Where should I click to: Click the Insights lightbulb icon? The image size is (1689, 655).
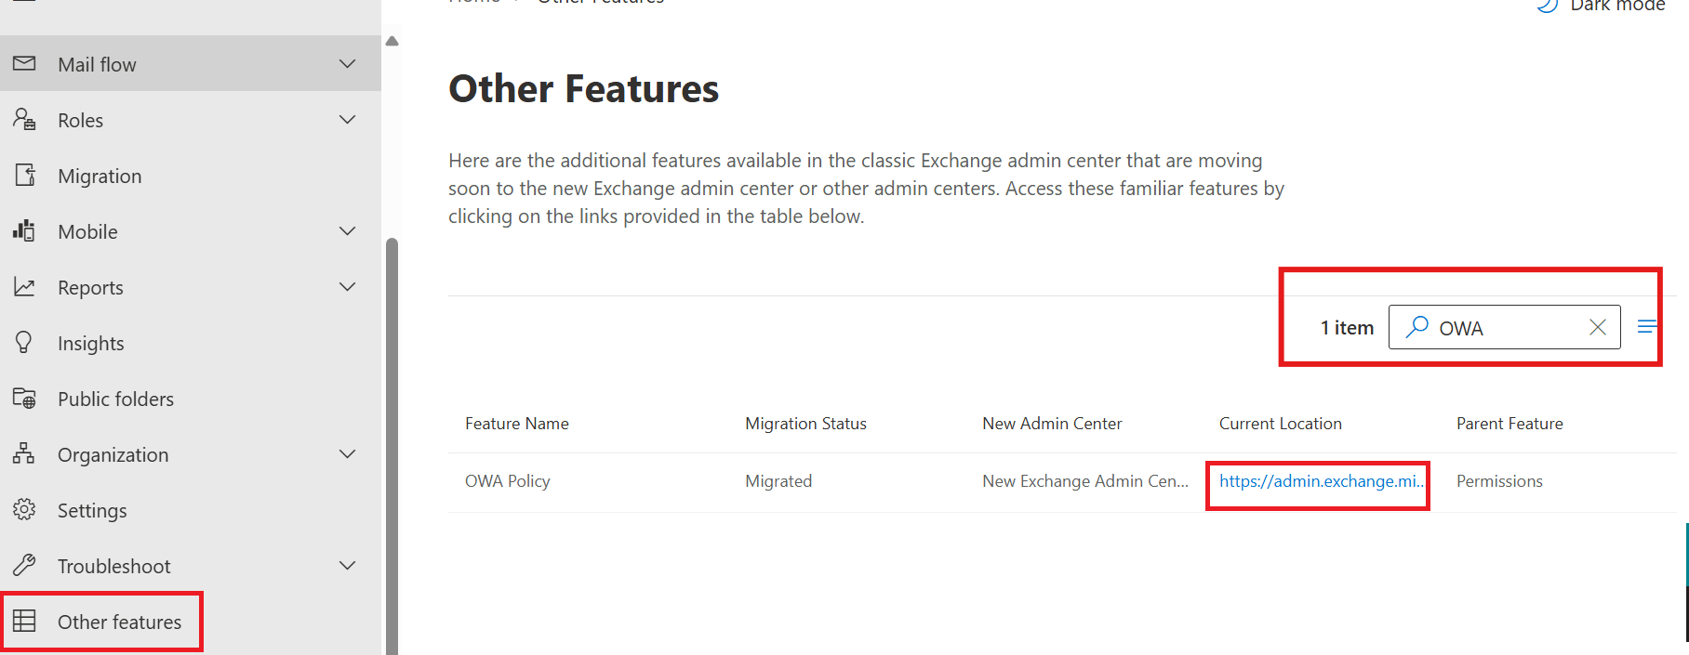(24, 342)
